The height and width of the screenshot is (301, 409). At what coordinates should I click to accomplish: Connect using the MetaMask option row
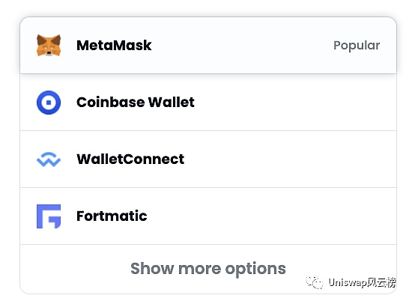click(x=208, y=46)
